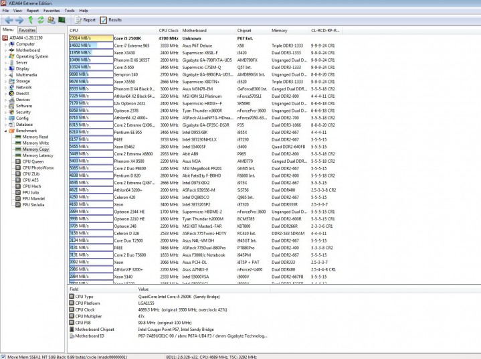Image resolution: width=481 pixels, height=359 pixels.
Task: Click the FPU Mandel benchmark icon
Action: click(18, 199)
